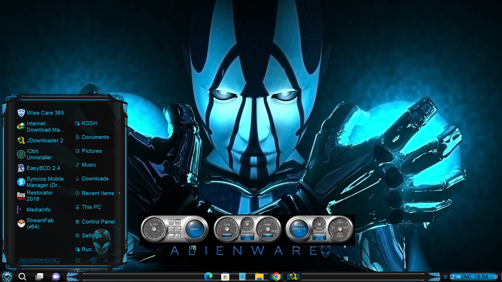Open Google Chrome from taskbar
This screenshot has width=502, height=282.
276,277
